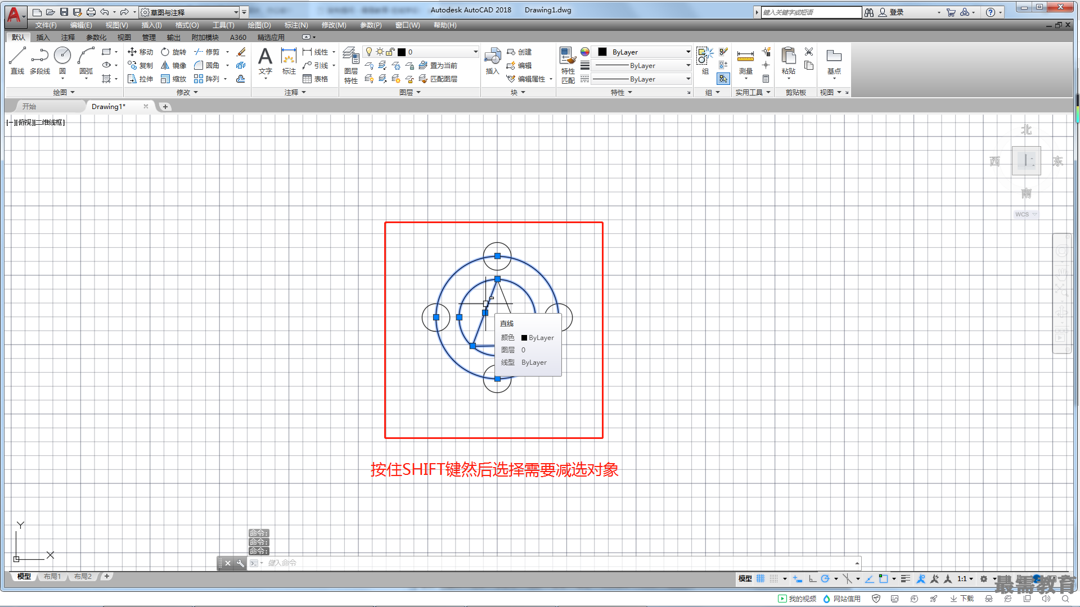Toggle object snap square icon in status bar
The width and height of the screenshot is (1080, 607).
click(883, 578)
